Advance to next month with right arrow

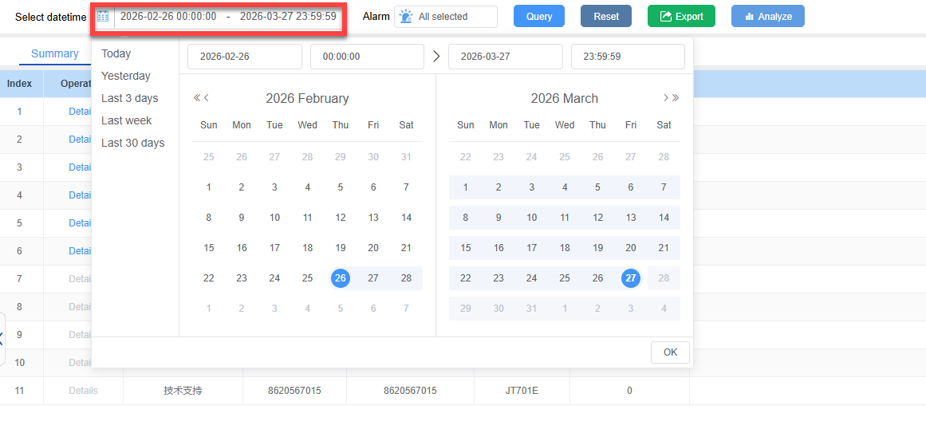click(x=665, y=98)
